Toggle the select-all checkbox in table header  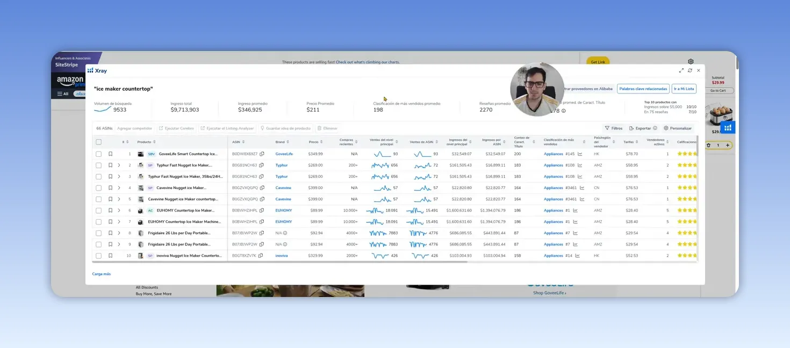[x=98, y=142]
